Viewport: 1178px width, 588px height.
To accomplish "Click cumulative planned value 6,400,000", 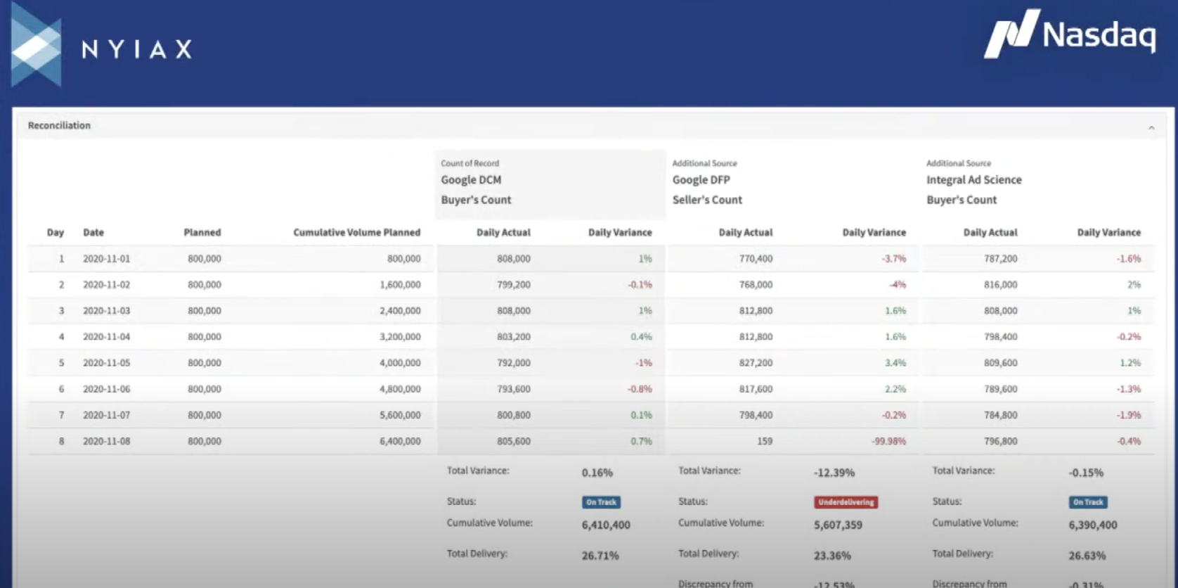I will [400, 441].
